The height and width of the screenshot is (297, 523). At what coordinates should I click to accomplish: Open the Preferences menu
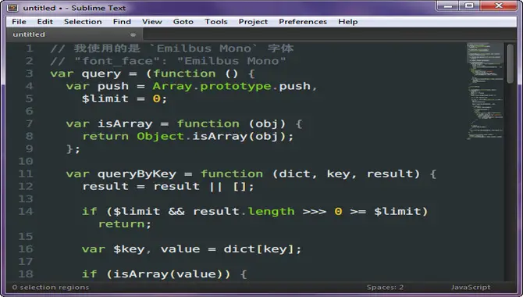[303, 21]
